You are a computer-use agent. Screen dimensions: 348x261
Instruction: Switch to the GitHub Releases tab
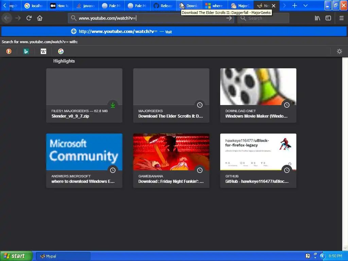pyautogui.click(x=163, y=5)
